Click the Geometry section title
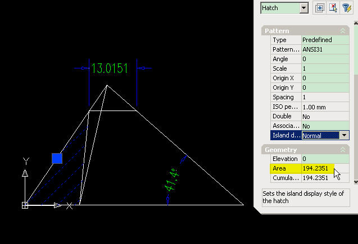The image size is (358, 244). coord(280,150)
